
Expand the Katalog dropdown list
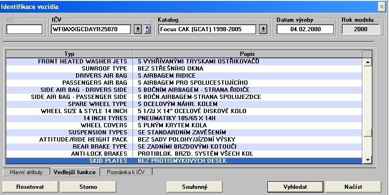(x=264, y=30)
